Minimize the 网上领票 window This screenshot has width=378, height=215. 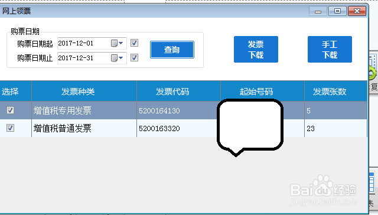tap(318, 11)
